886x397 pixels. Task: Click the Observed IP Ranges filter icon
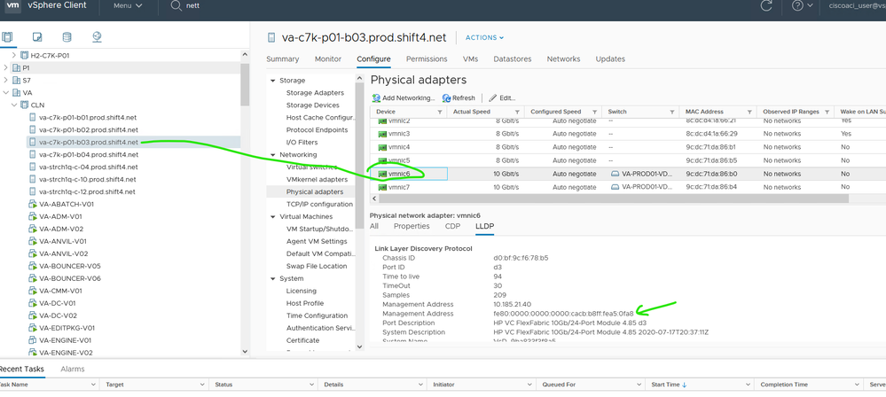point(827,112)
